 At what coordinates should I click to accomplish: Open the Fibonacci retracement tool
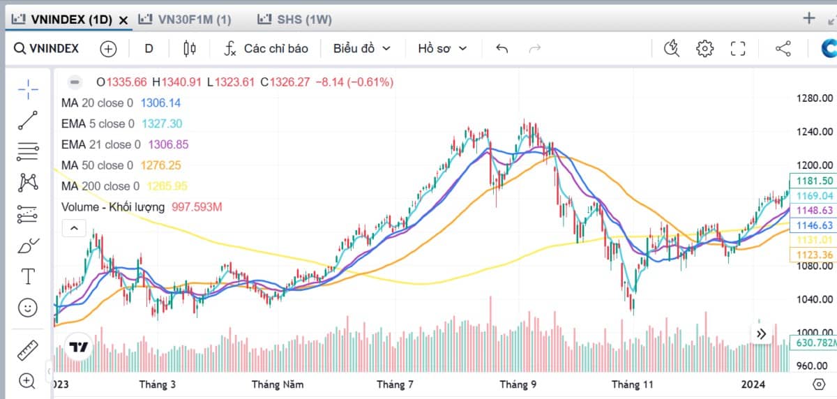(28, 151)
